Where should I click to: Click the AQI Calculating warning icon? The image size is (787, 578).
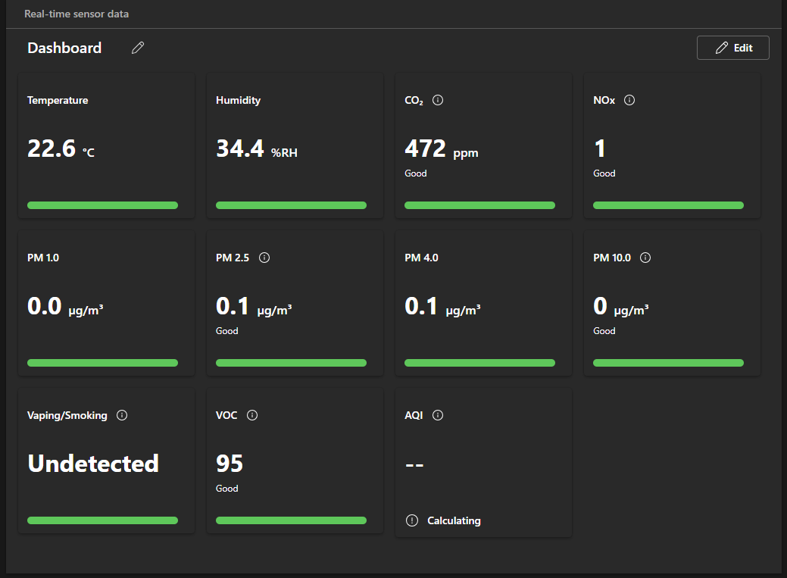(412, 520)
